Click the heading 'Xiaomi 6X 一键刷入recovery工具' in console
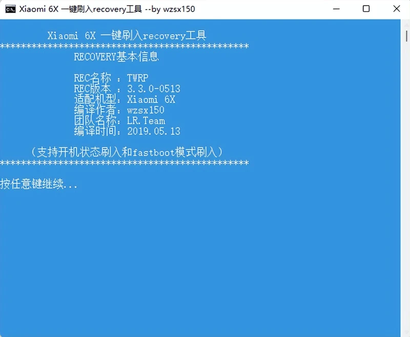Screen dimensions: 410x337 [127, 35]
